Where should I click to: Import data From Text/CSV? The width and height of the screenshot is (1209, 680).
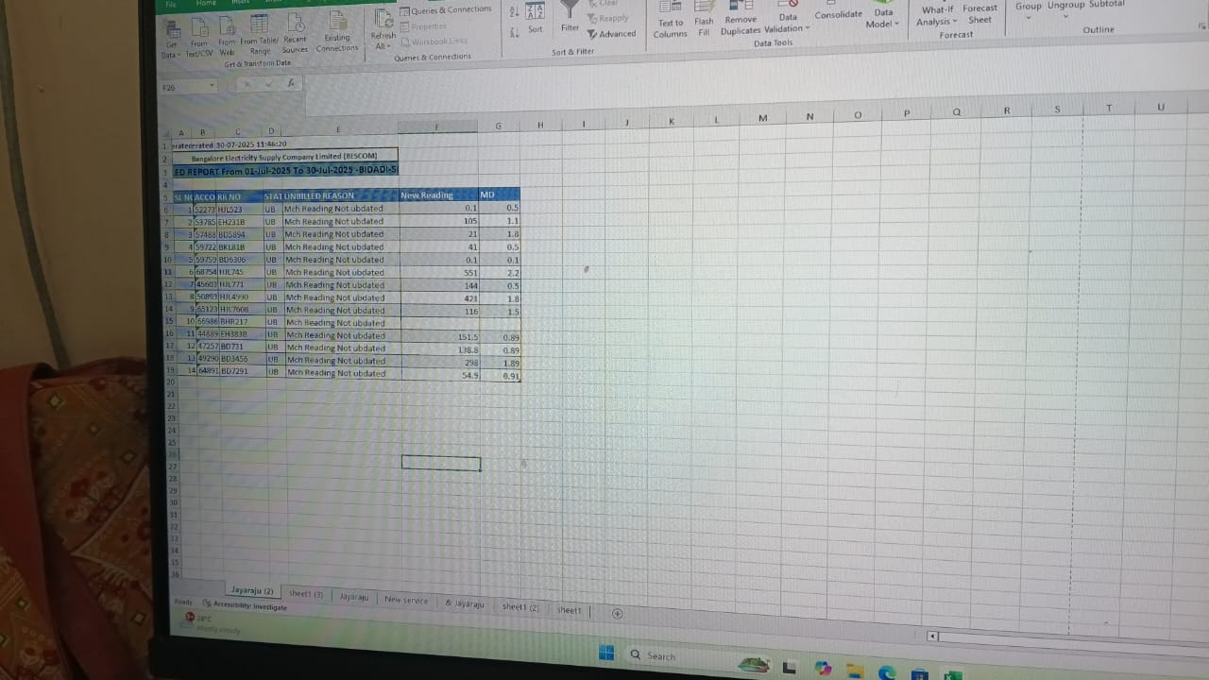[199, 36]
